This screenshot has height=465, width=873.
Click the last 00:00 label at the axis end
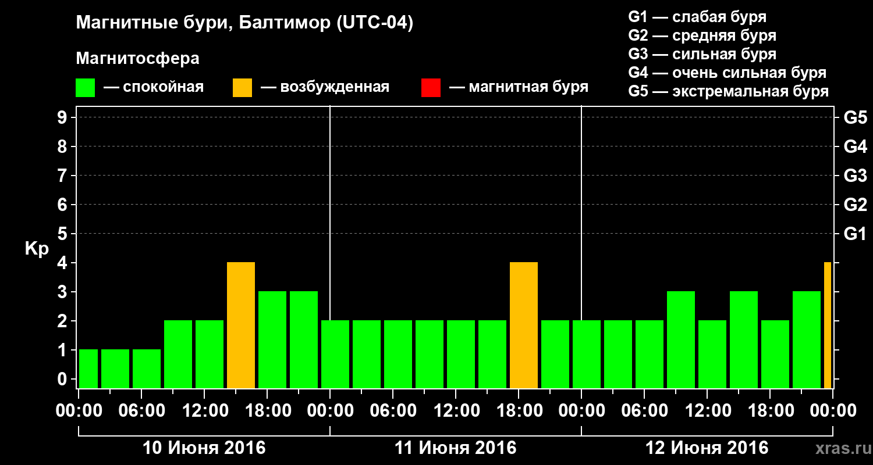click(x=833, y=410)
